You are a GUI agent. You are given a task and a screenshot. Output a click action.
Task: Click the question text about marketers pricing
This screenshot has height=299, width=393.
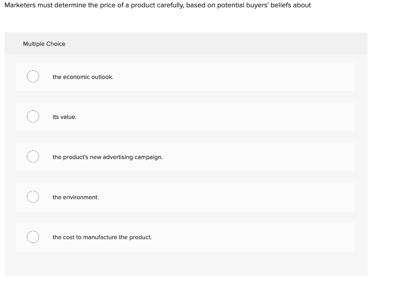click(x=157, y=5)
